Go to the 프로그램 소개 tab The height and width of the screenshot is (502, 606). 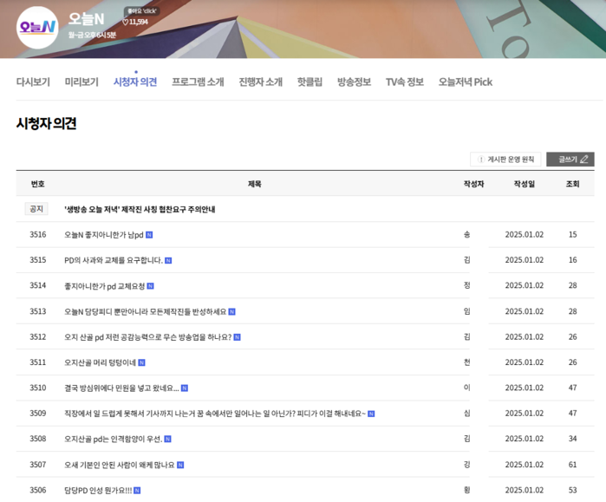click(198, 82)
